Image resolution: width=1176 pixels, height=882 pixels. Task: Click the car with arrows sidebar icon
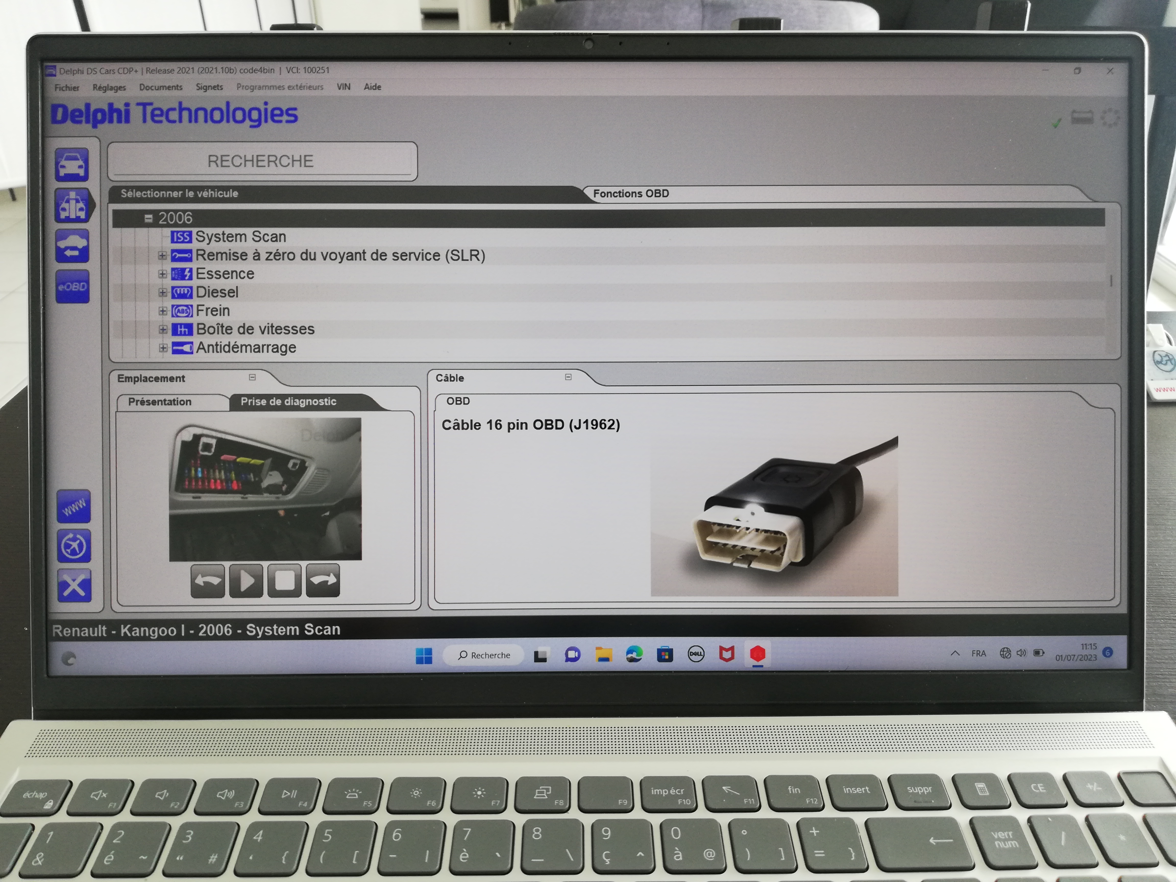(x=72, y=246)
